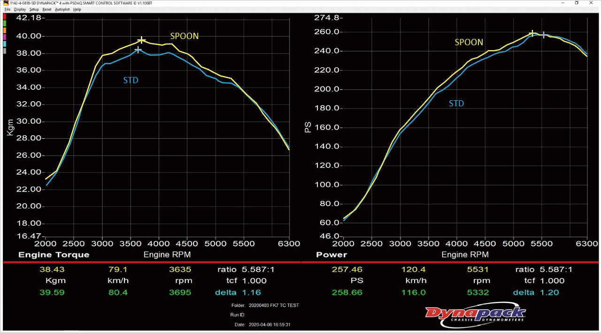Screen dimensions: 601x333
Task: Select the cyan run color swatch
Action: pyautogui.click(x=4, y=44)
